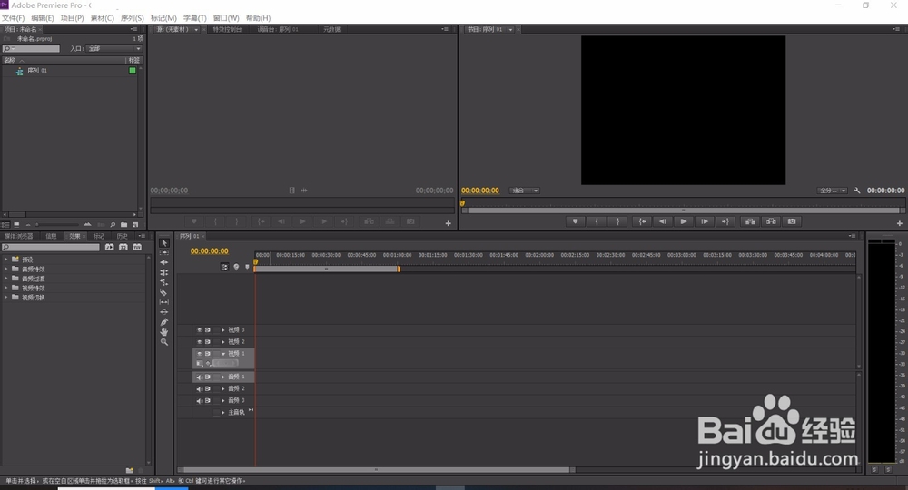Open Program monitor zoom level dropdown
This screenshot has width=908, height=490.
[525, 191]
